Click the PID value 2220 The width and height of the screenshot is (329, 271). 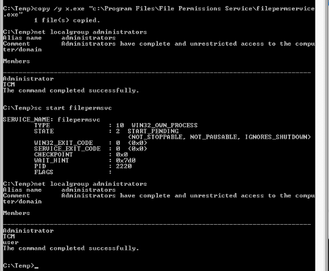(x=124, y=166)
